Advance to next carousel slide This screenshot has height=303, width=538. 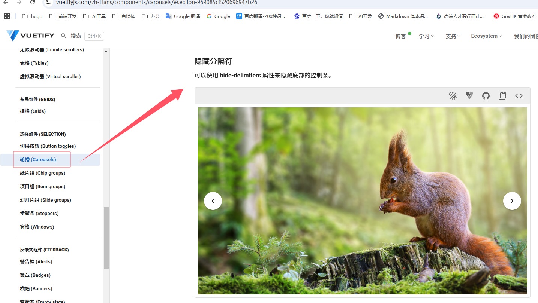(512, 201)
